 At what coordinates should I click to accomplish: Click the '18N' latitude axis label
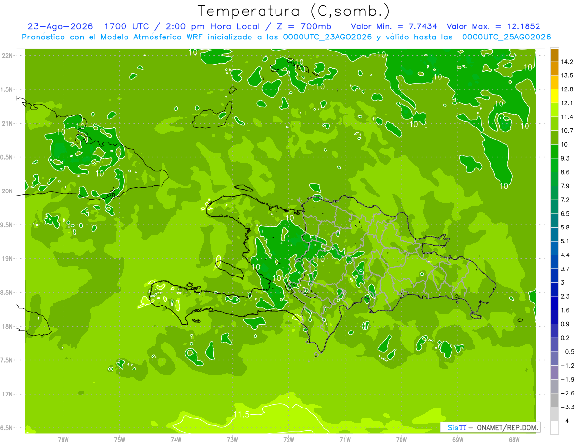[7, 326]
